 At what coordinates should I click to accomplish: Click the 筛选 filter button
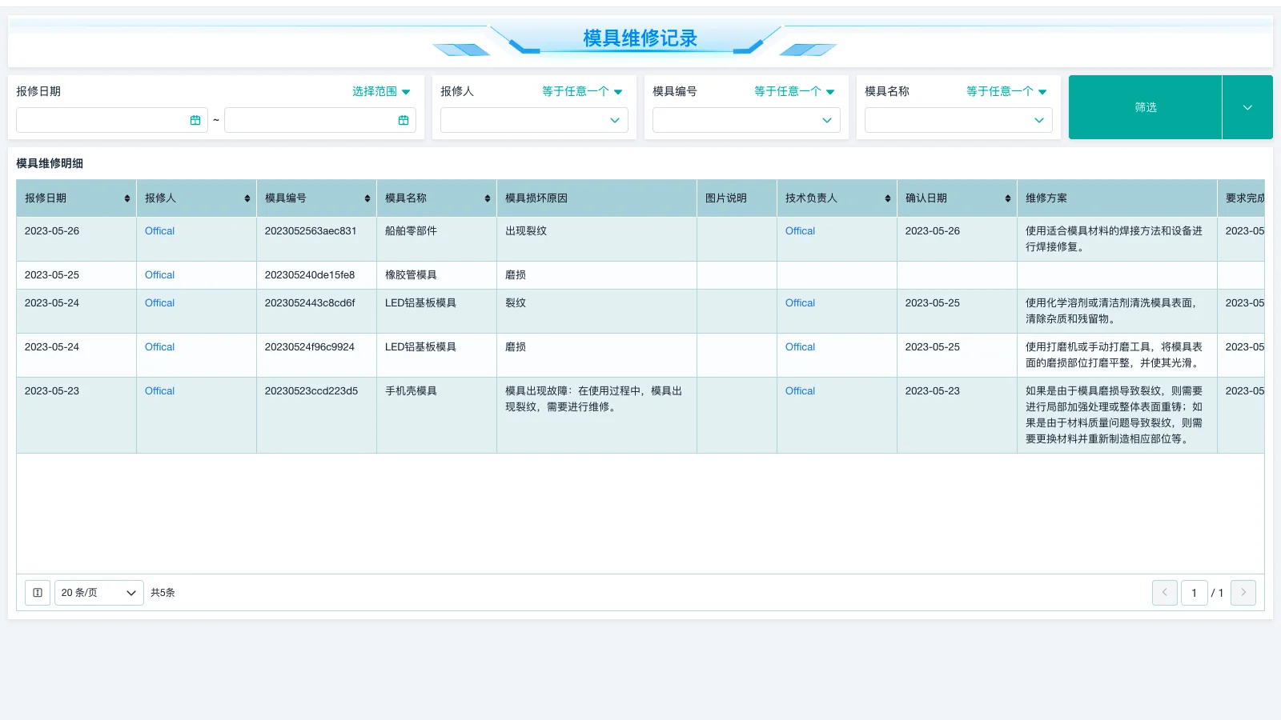(x=1145, y=106)
